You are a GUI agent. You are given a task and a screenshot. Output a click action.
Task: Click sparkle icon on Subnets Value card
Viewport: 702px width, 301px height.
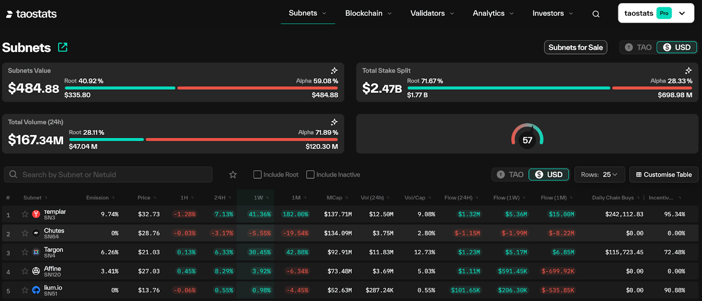(334, 70)
